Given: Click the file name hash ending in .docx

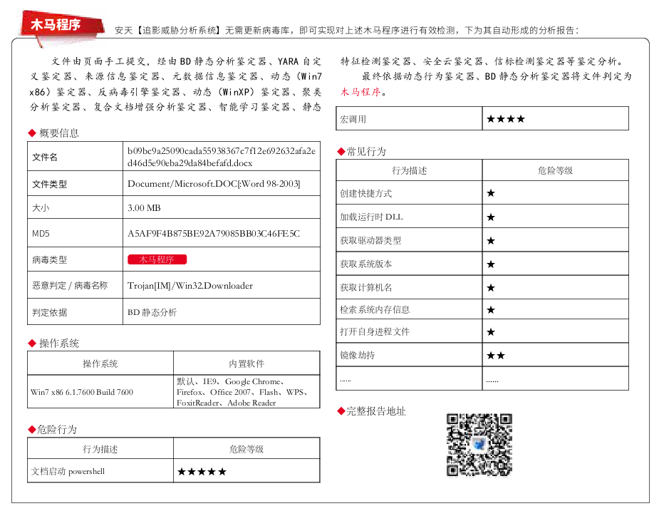Looking at the screenshot, I should 222,157.
